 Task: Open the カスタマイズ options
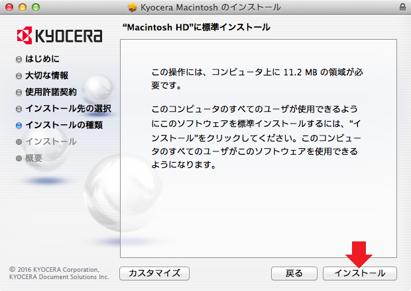[x=154, y=274]
